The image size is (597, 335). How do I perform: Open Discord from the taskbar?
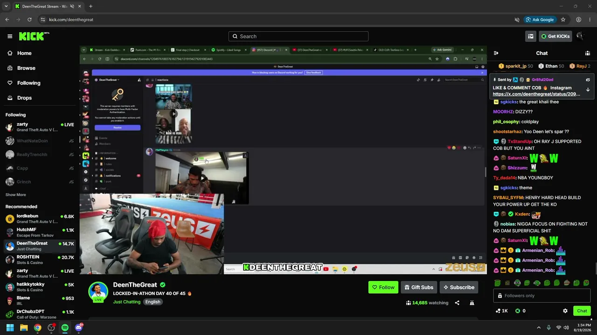78,328
